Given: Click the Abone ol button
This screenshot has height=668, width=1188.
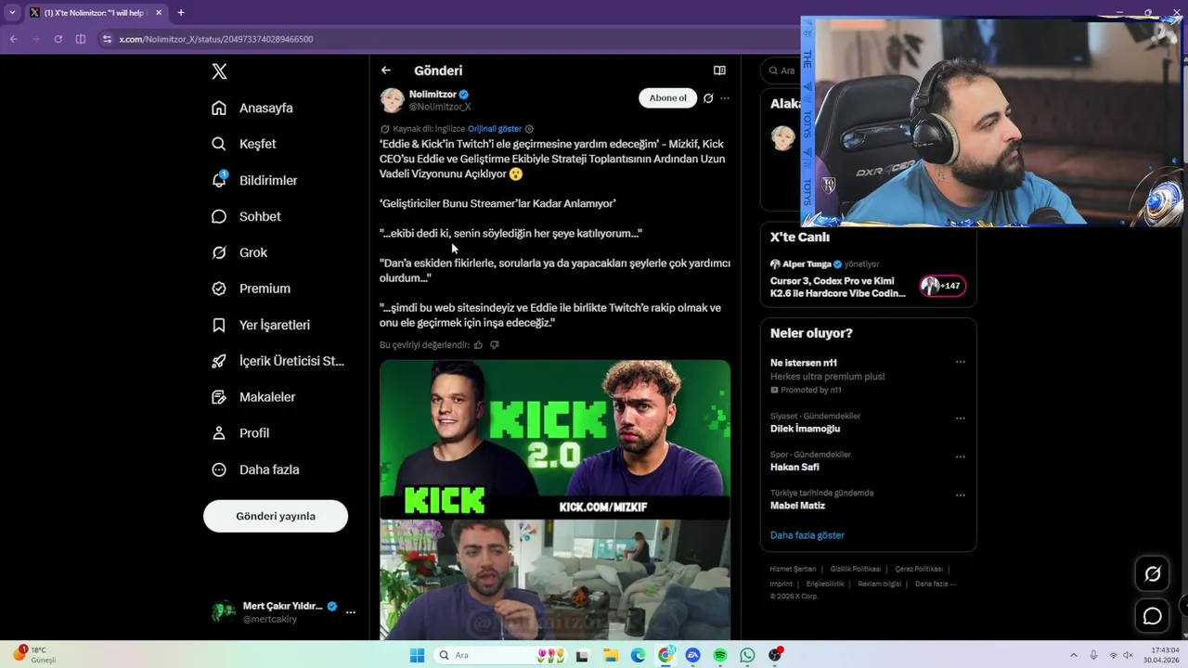Looking at the screenshot, I should pos(667,98).
